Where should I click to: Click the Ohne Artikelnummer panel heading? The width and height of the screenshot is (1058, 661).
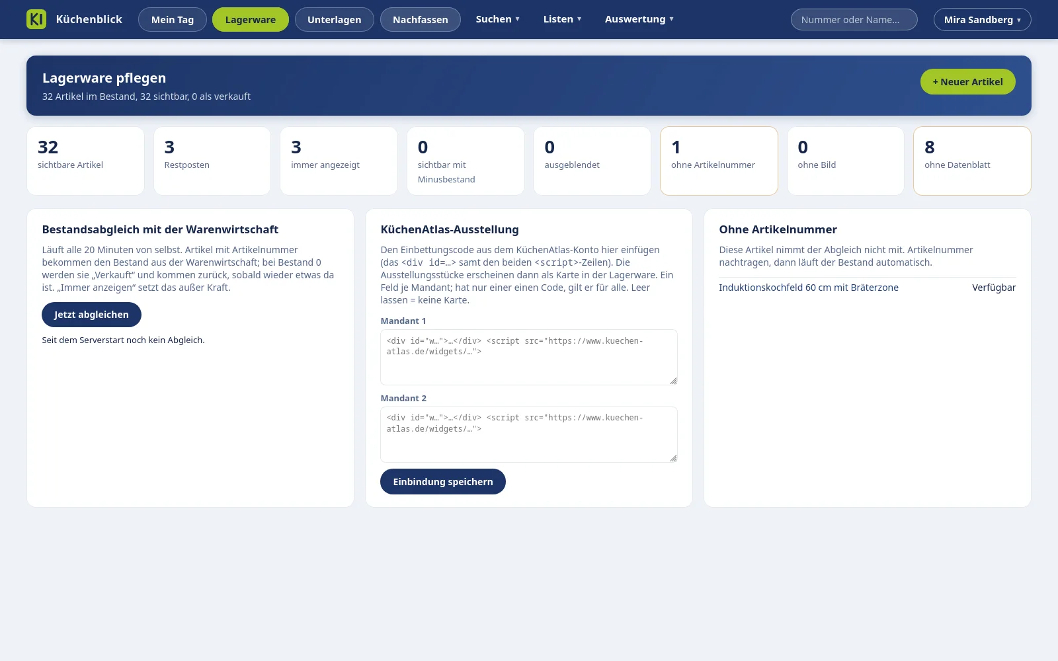(778, 229)
